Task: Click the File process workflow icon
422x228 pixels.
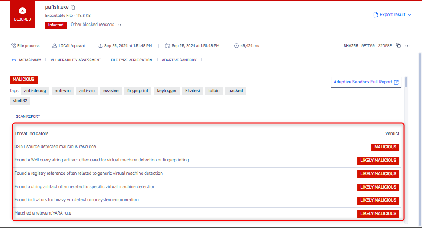Action: (13, 46)
